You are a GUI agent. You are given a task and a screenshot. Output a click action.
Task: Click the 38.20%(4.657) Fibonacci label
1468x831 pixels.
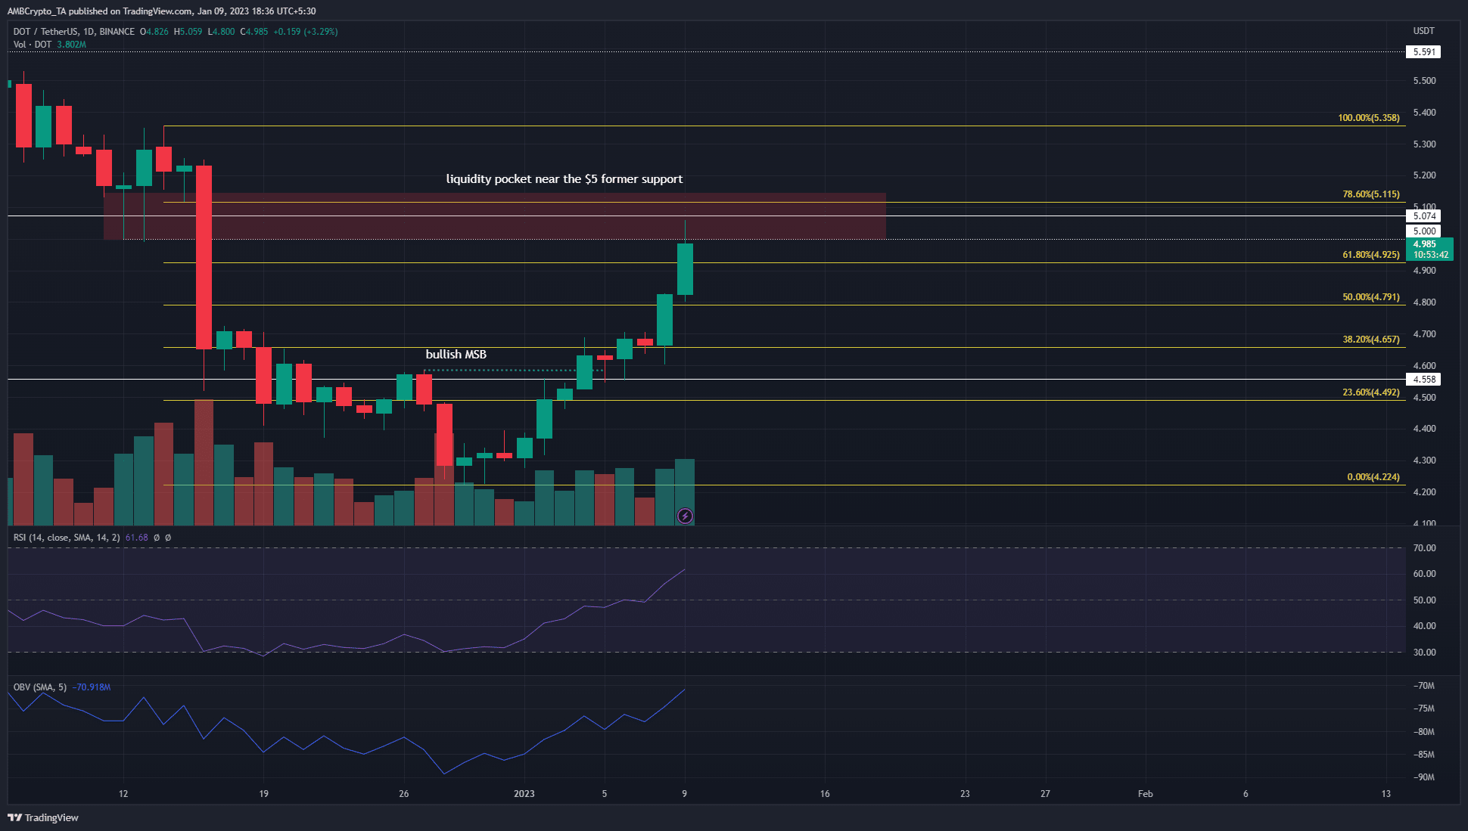(1371, 340)
